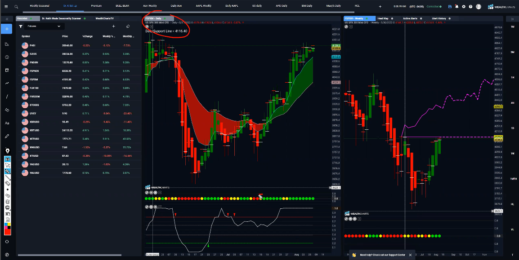Open notifications bell icon
Image resolution: width=519 pixels, height=260 pixels.
tap(456, 7)
